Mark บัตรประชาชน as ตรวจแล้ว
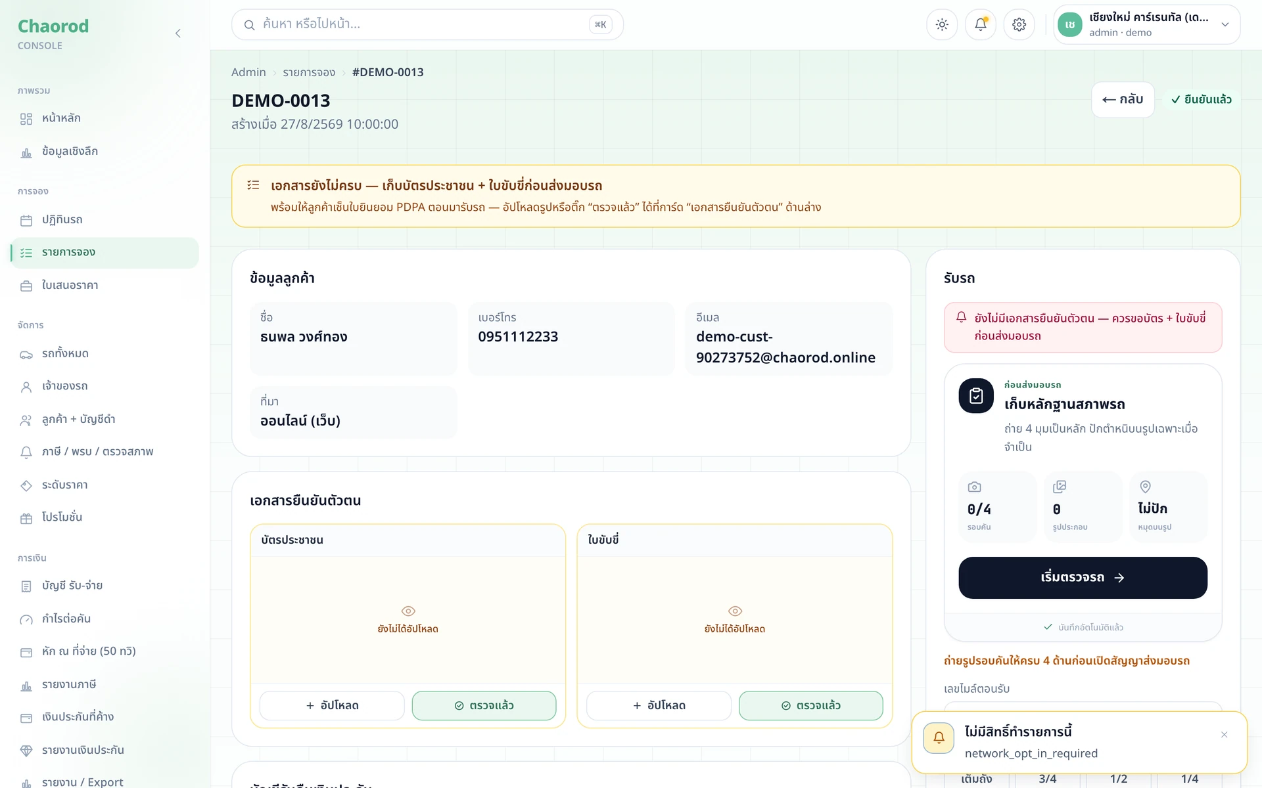 (484, 705)
